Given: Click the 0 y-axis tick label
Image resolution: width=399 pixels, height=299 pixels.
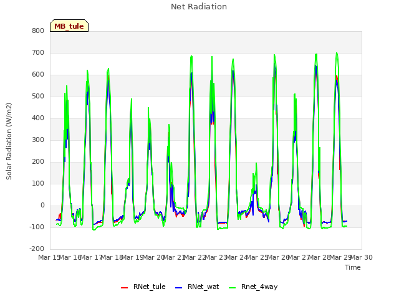Looking at the screenshot, I should tap(42, 206).
